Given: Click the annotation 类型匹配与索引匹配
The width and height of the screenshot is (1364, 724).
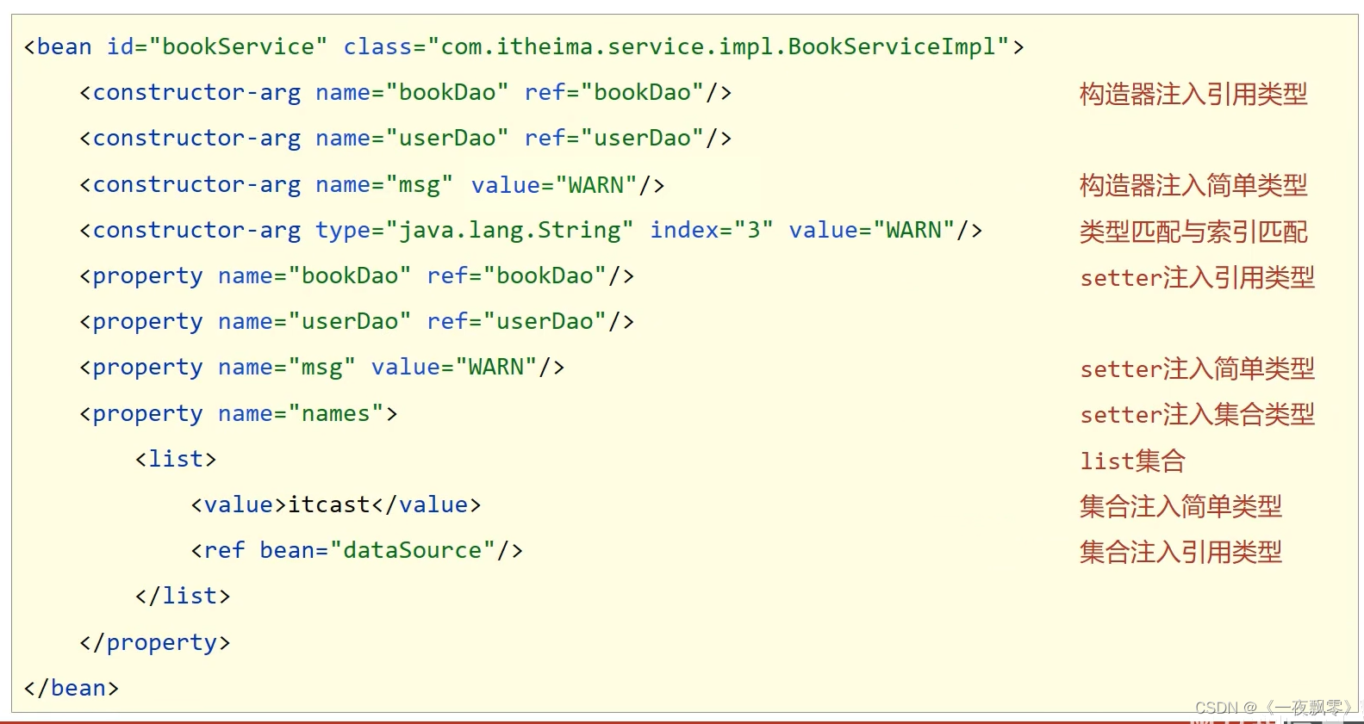Looking at the screenshot, I should point(1193,232).
